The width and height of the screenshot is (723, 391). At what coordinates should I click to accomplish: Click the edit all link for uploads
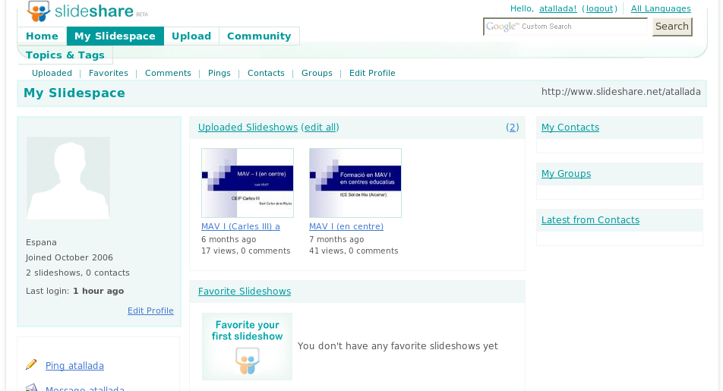(320, 128)
